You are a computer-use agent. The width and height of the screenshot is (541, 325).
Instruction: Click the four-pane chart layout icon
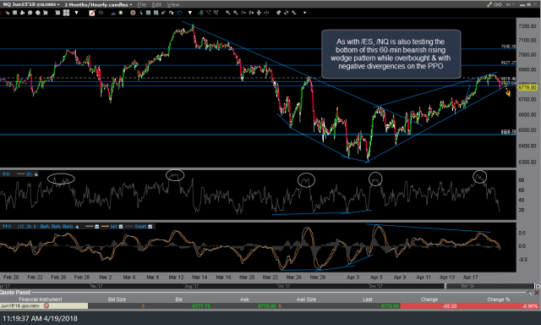66,13
